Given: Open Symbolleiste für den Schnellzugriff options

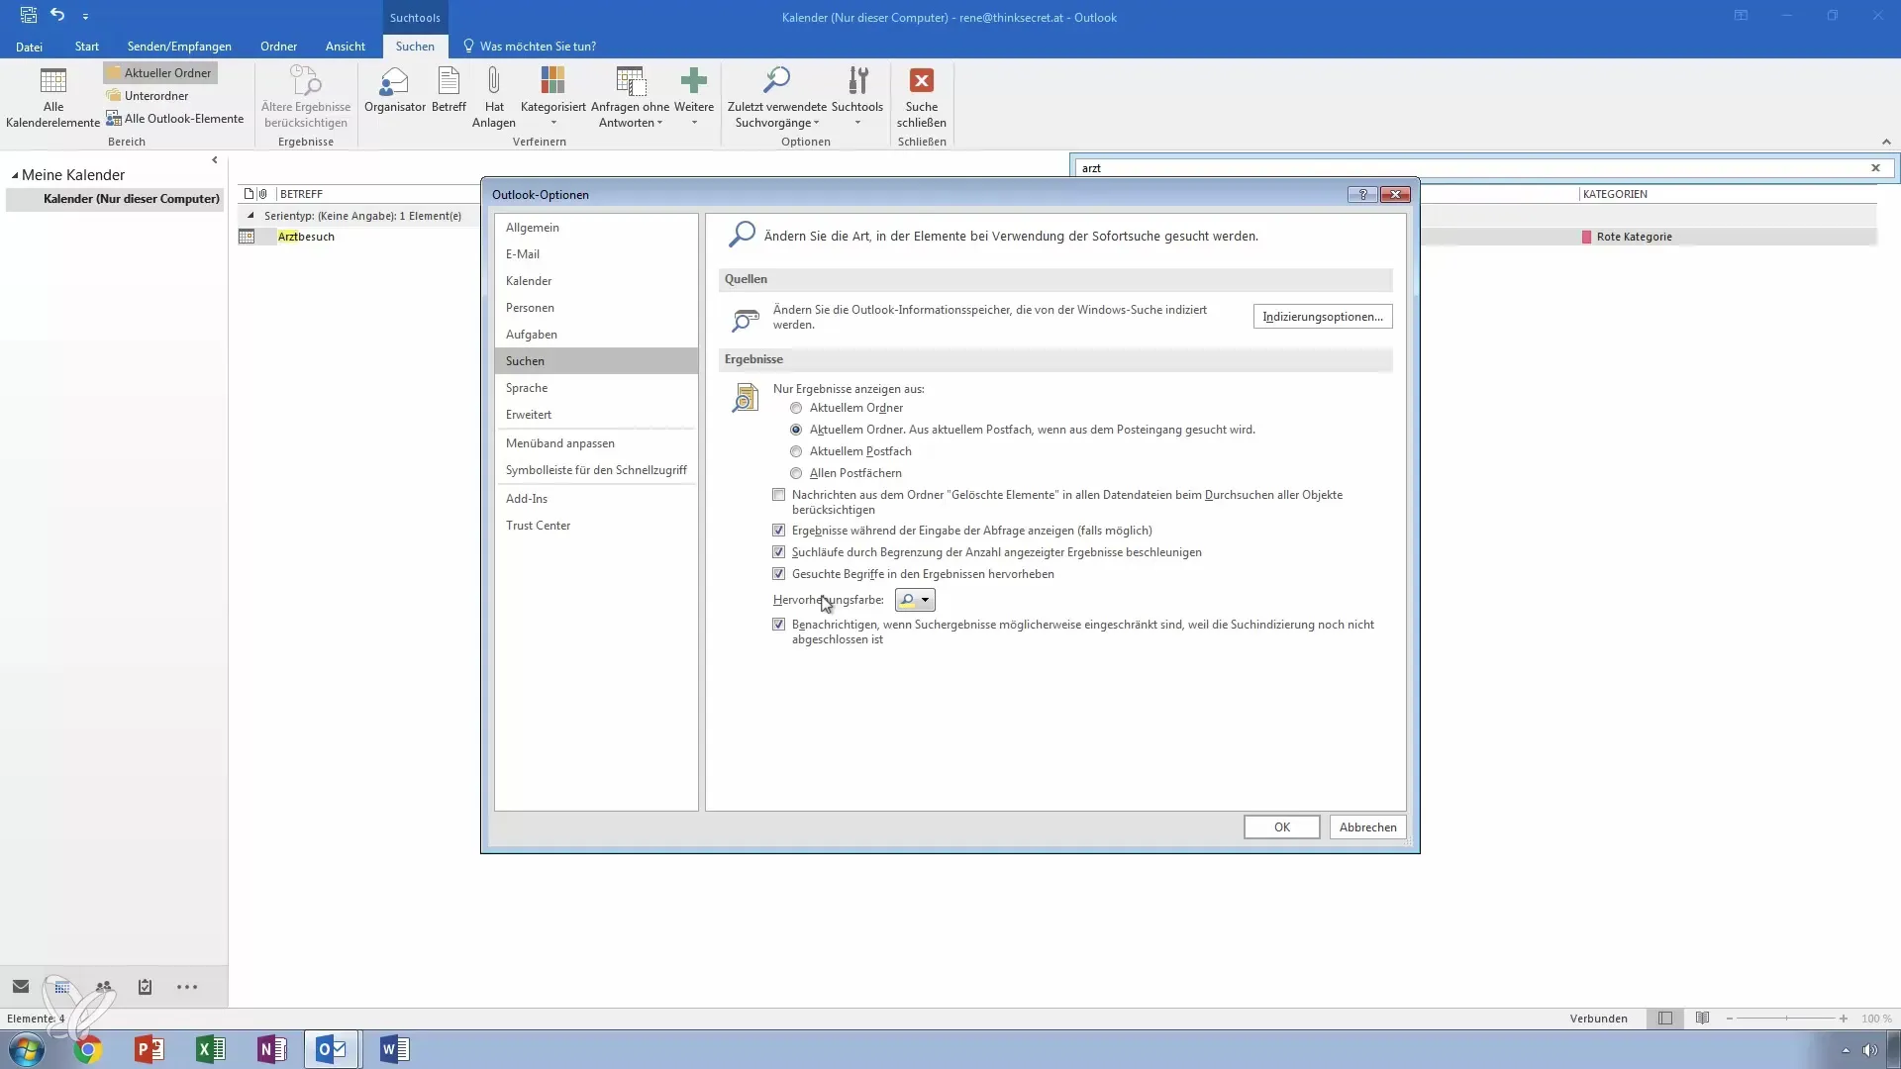Looking at the screenshot, I should tap(596, 470).
